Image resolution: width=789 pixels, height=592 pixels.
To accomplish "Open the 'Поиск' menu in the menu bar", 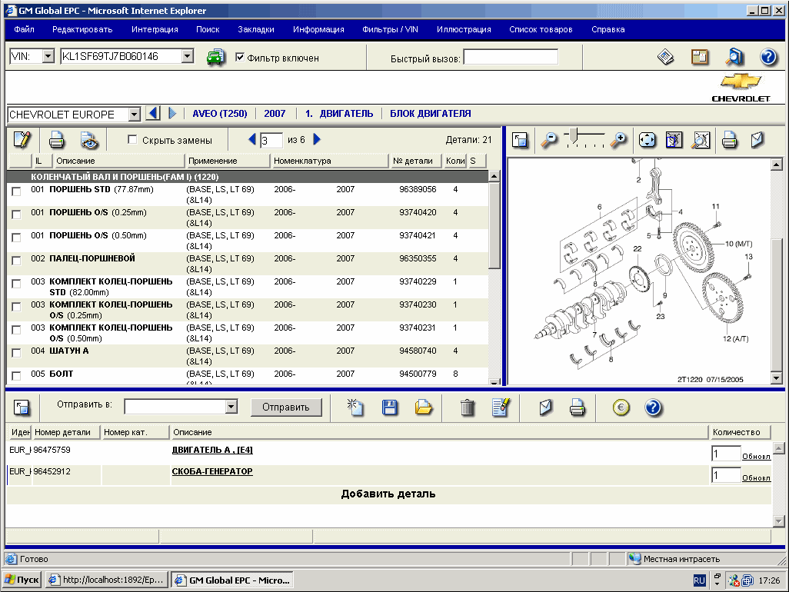I will (x=207, y=29).
